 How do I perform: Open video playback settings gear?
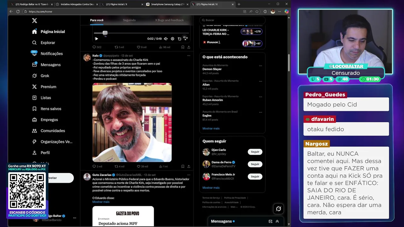pyautogui.click(x=172, y=39)
